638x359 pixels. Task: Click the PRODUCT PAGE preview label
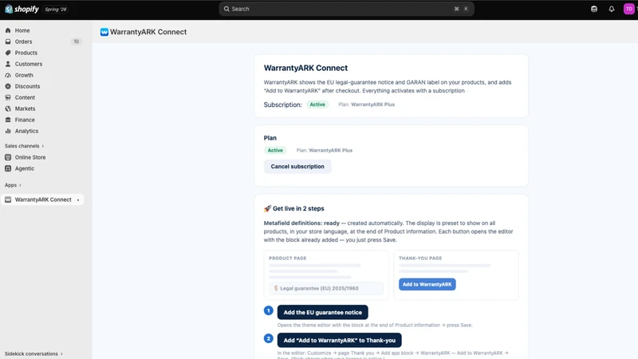[287, 258]
